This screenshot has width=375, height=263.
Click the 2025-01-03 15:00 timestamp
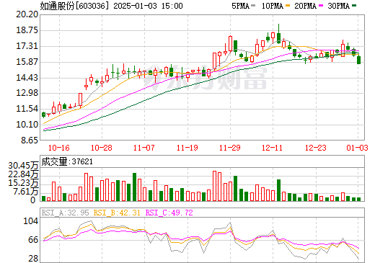[x=148, y=6]
